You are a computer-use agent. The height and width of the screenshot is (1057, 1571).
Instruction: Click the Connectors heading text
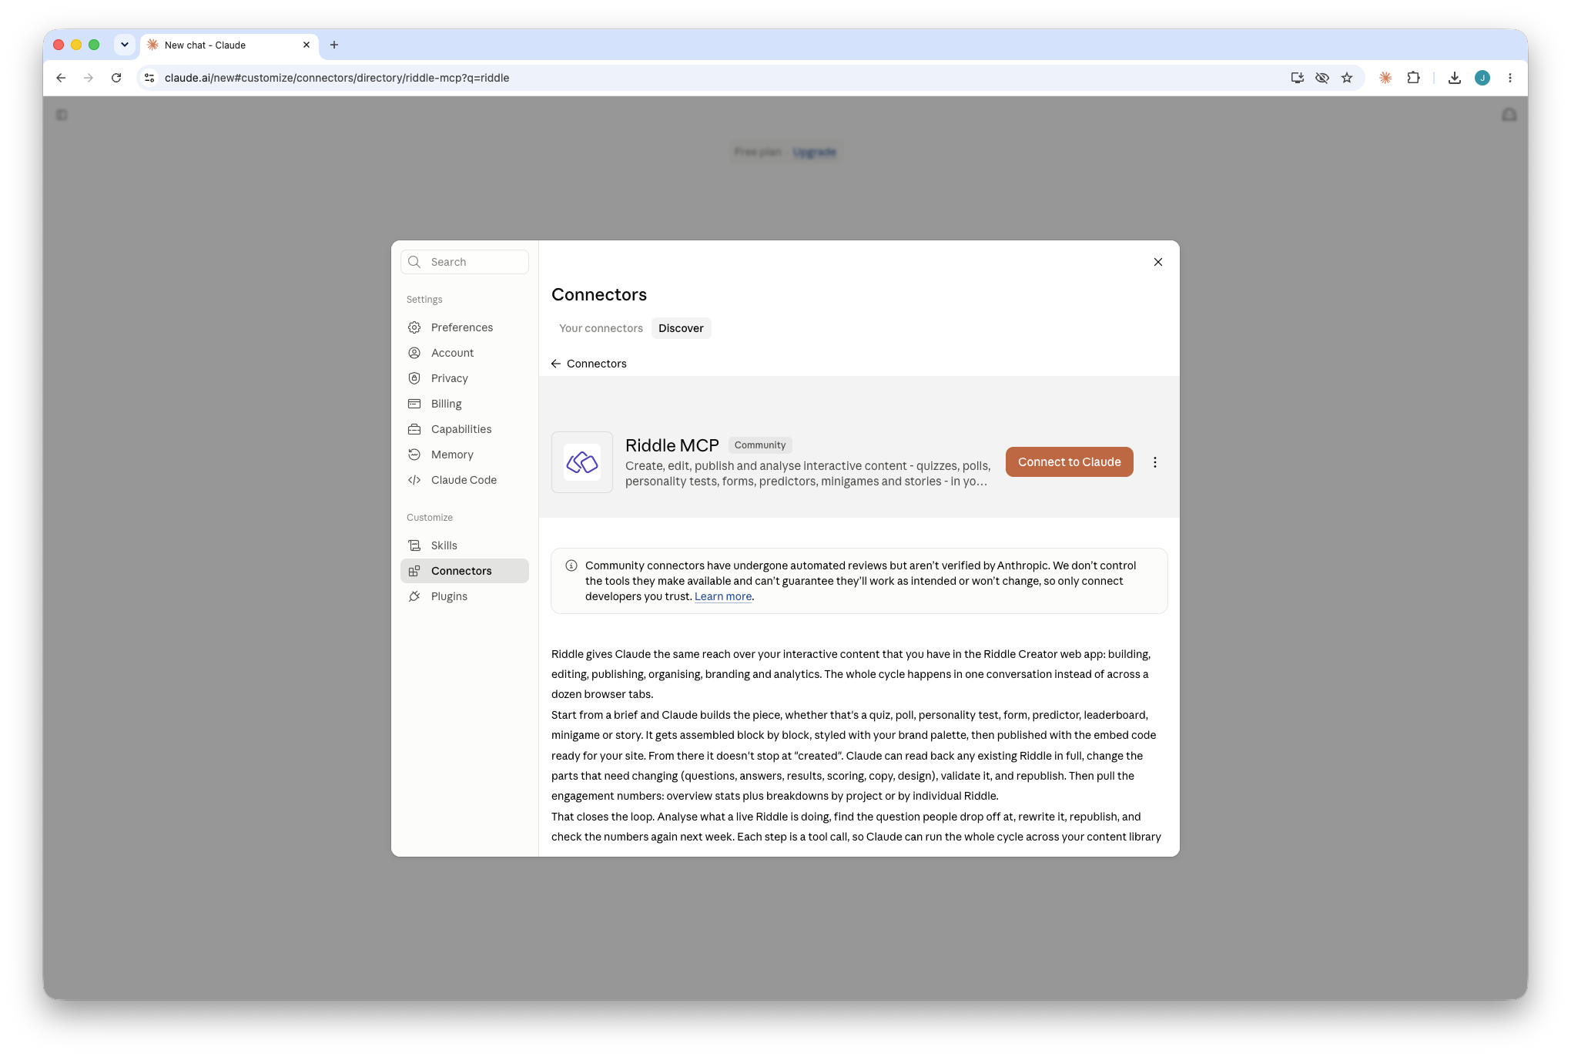[599, 294]
